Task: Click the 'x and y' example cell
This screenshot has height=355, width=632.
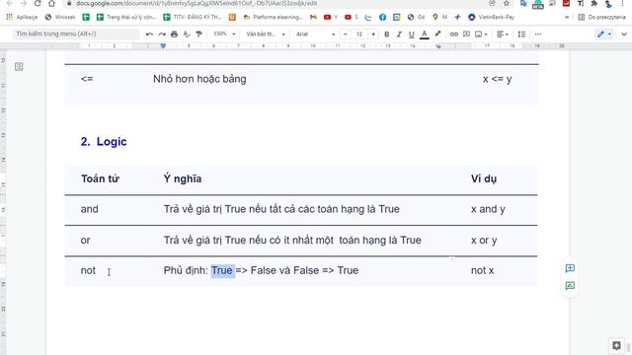Action: 488,209
